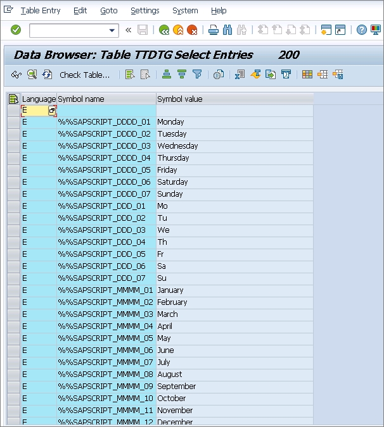This screenshot has width=384, height=427.
Task: Open the Help menu
Action: 219,11
